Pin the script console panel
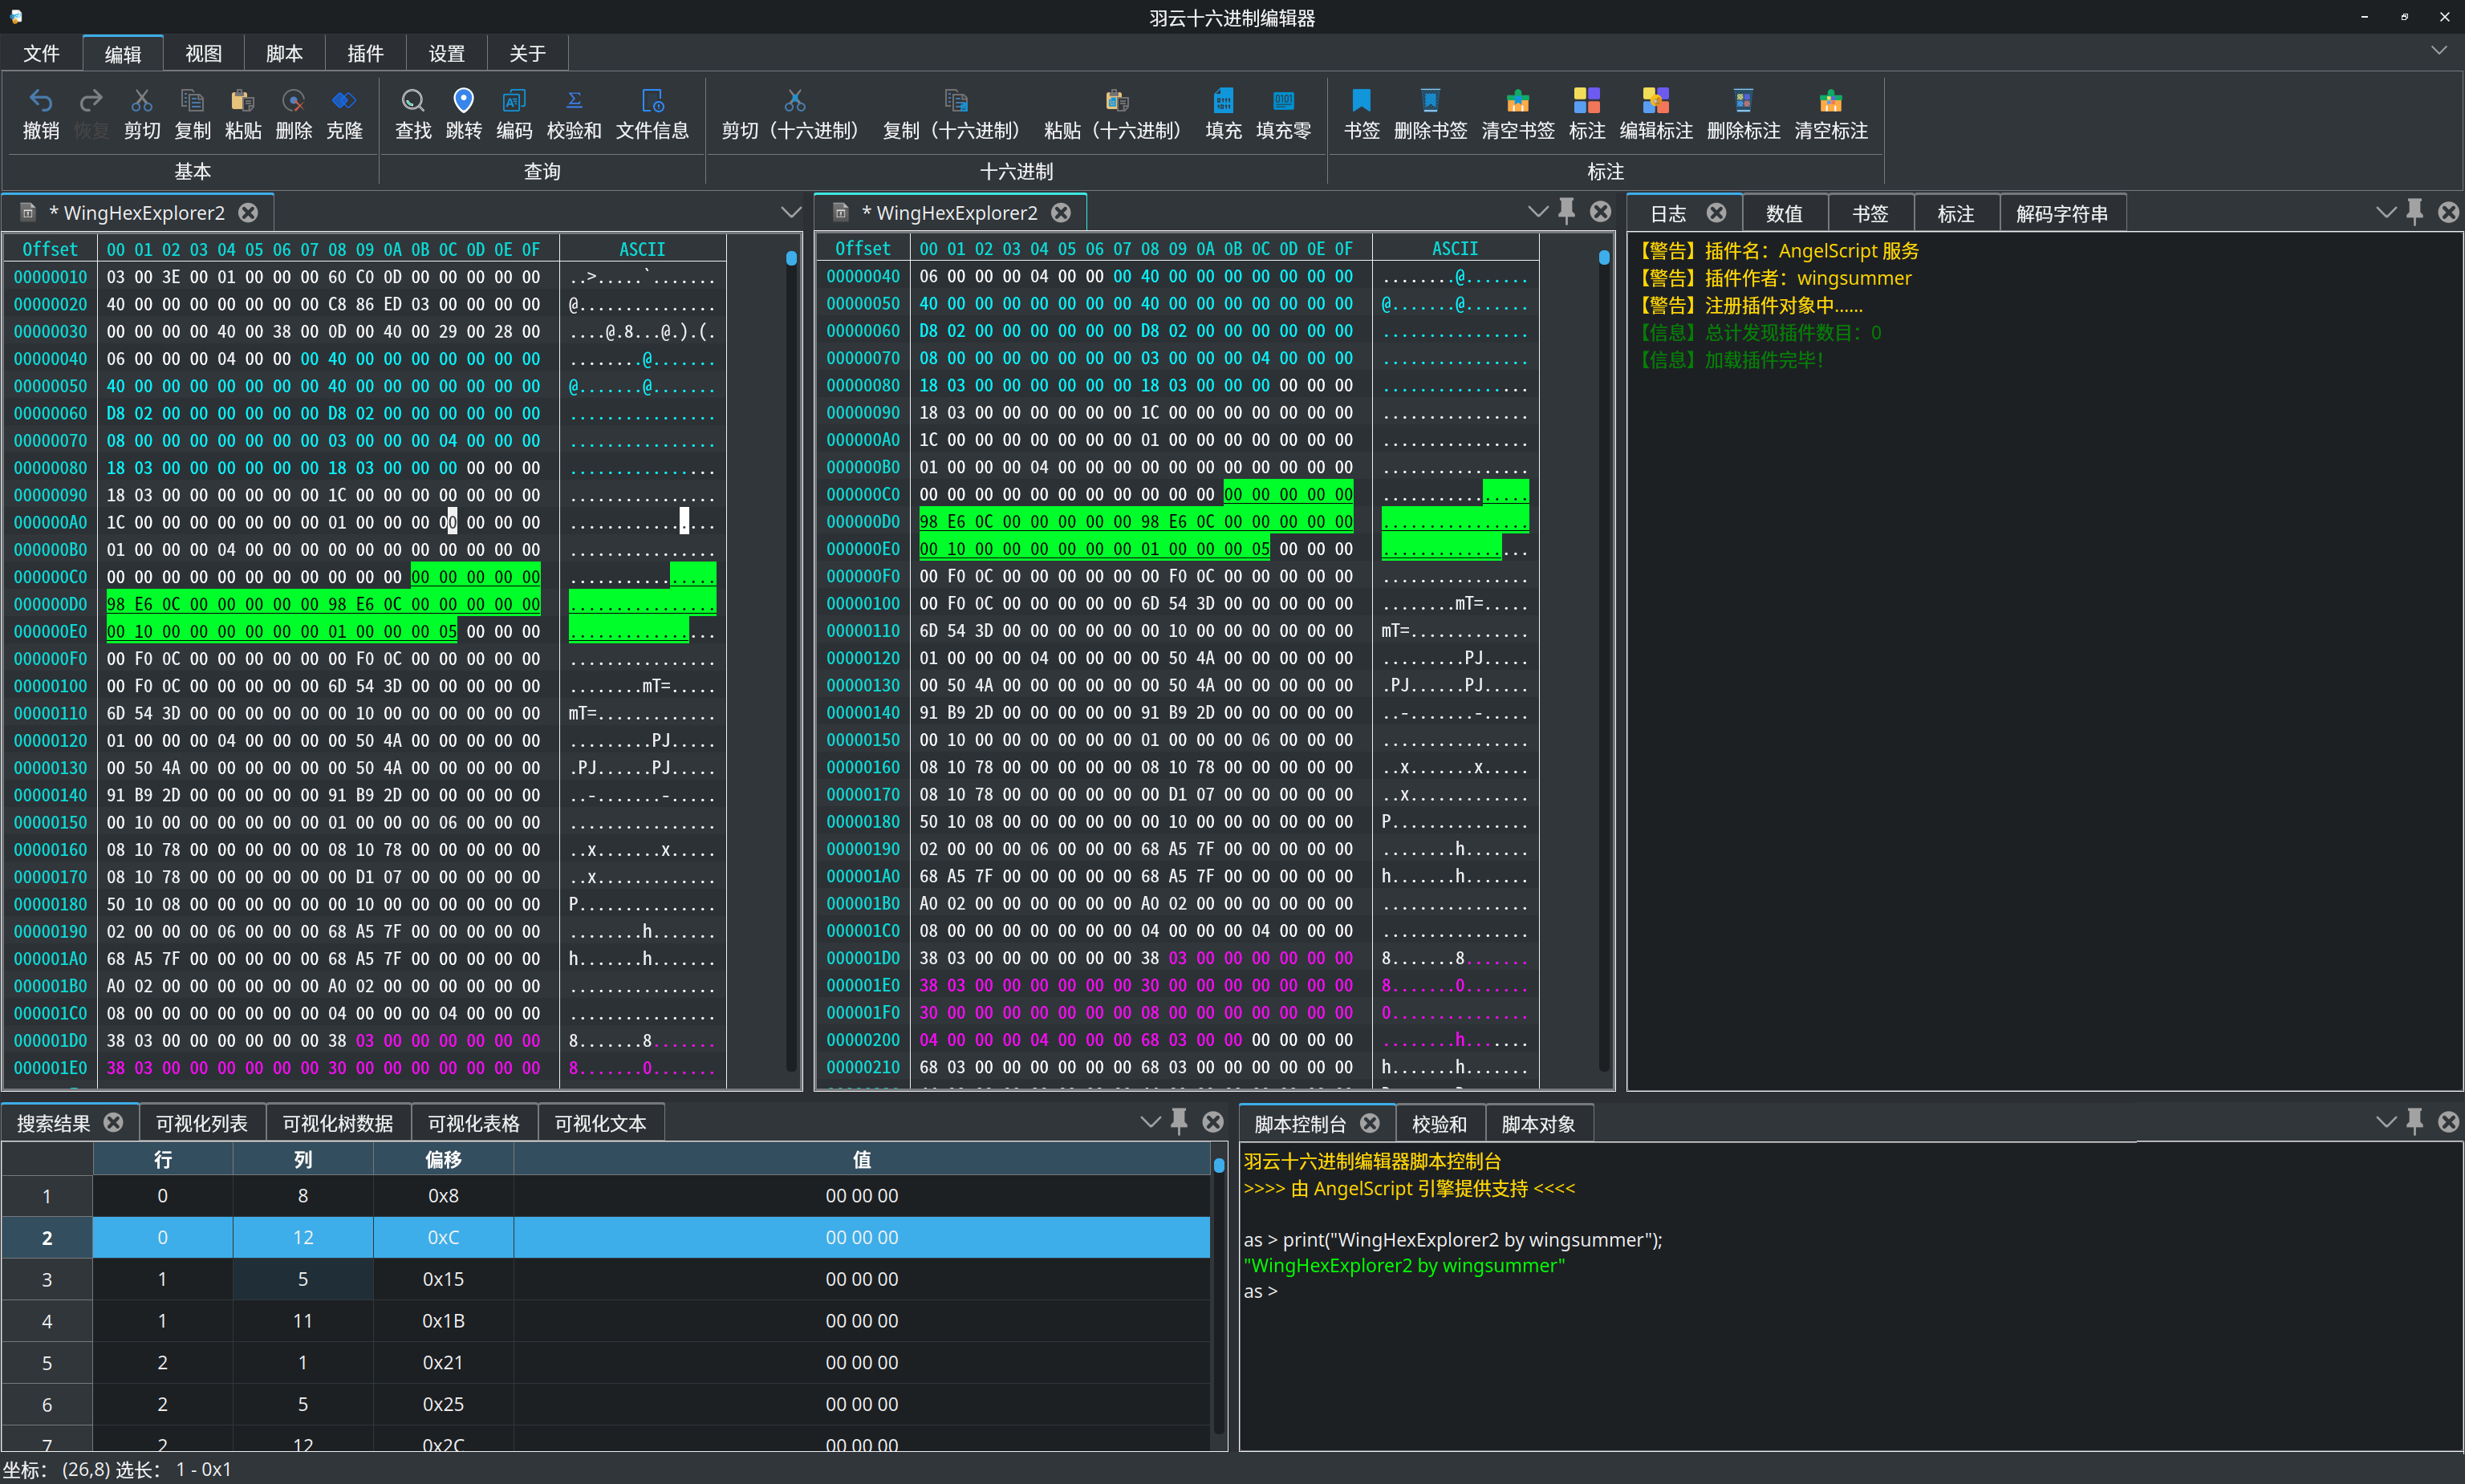 tap(2414, 1122)
